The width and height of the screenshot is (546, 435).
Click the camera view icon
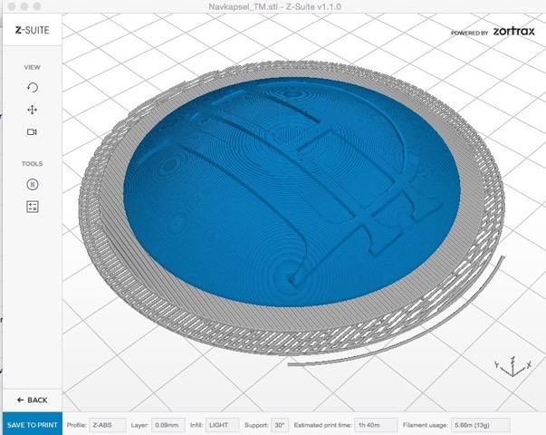click(x=33, y=132)
